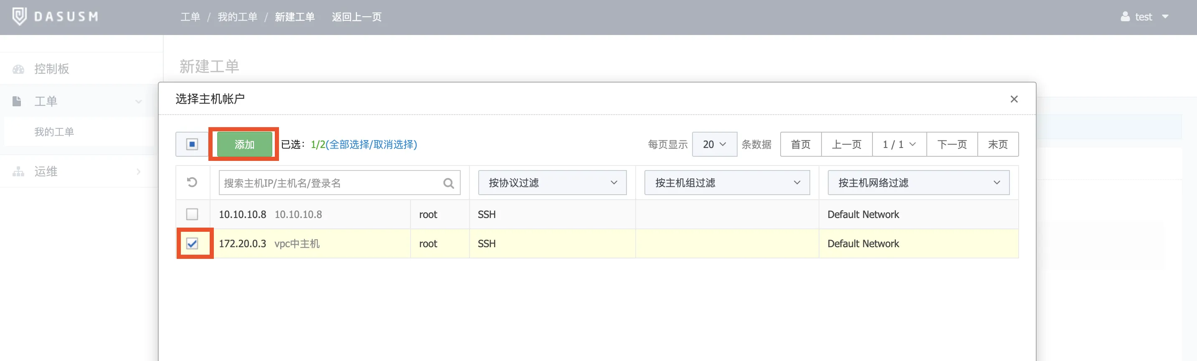Open the 按协议过滤 dropdown
Screen dimensions: 1197x361
point(552,183)
